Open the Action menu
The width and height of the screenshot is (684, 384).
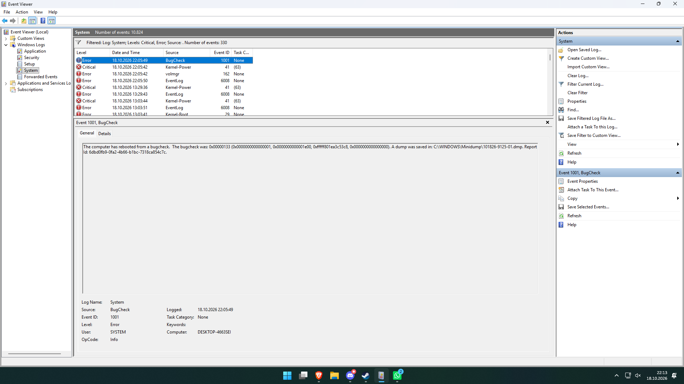[22, 12]
